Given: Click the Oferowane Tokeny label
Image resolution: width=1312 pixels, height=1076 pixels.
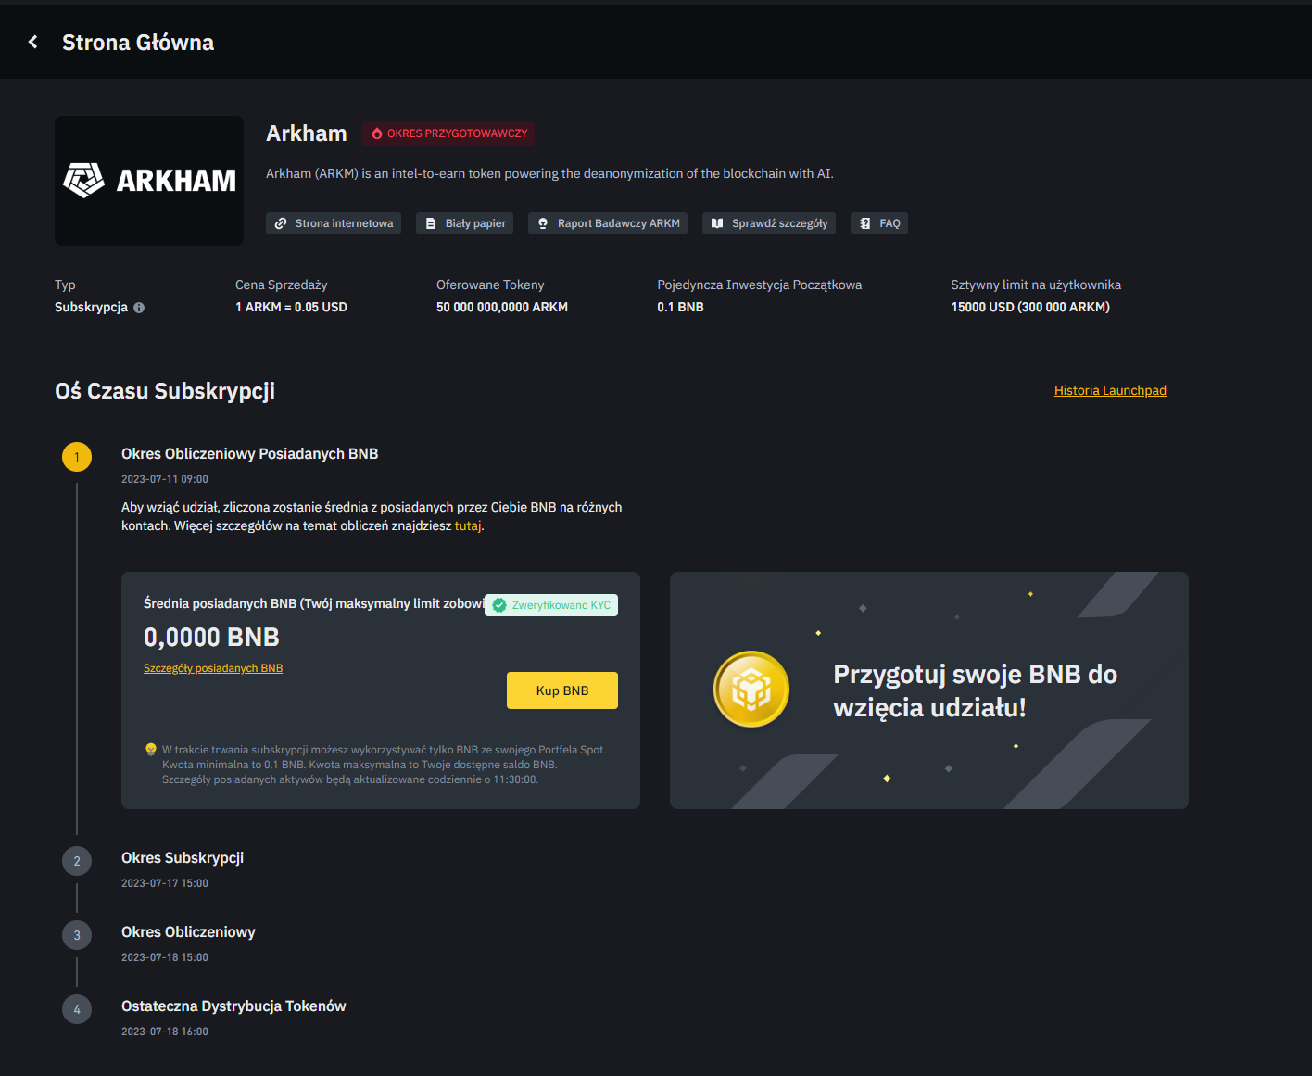Looking at the screenshot, I should [490, 285].
